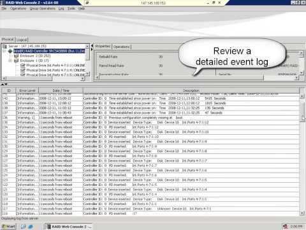Click the system tray icon near clock
Viewport: 306px width, 230px height.
point(286,227)
